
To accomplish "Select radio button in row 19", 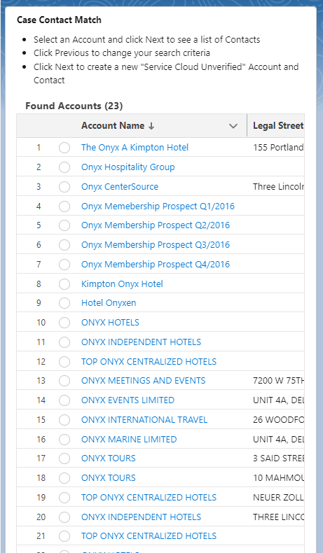I will tap(64, 498).
